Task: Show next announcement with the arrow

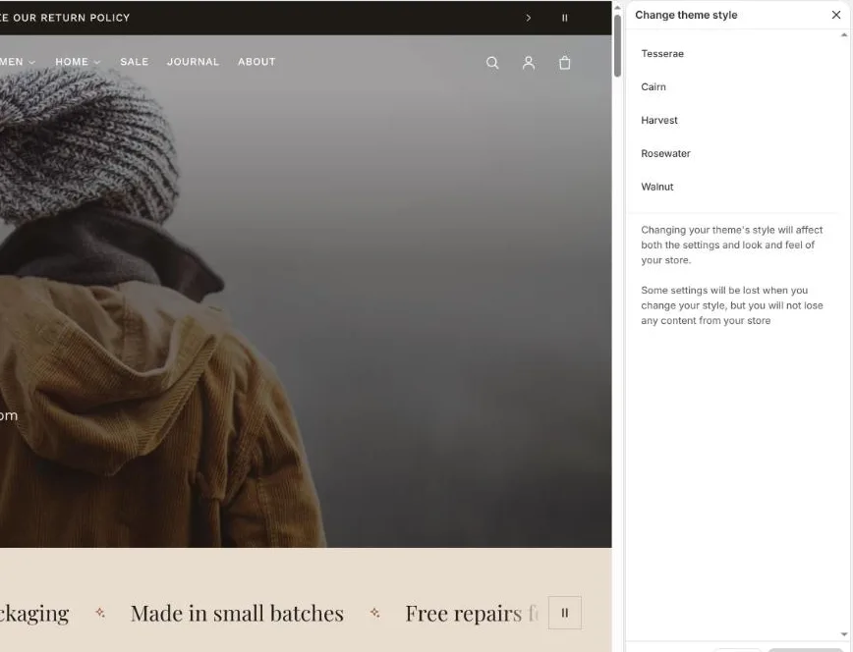Action: point(529,18)
